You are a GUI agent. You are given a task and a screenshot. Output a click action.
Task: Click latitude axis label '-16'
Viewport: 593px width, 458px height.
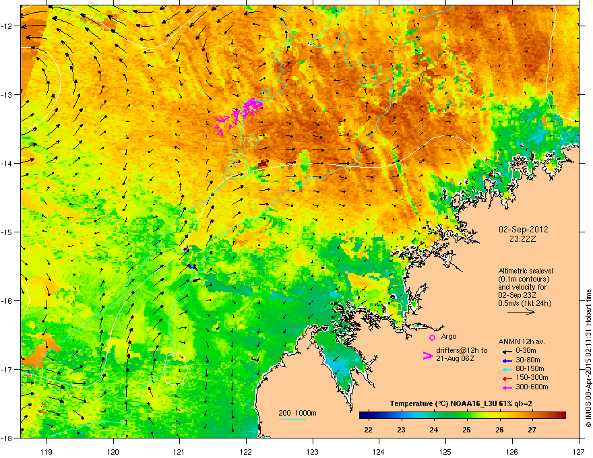(7, 301)
